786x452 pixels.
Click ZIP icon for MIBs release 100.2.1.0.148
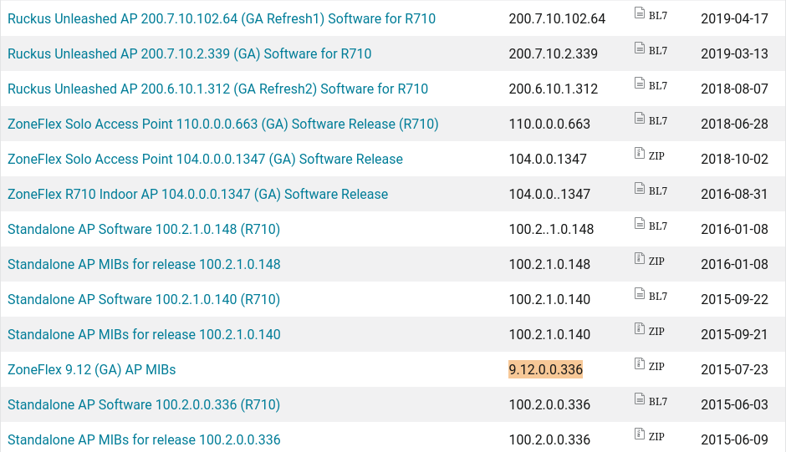pos(639,258)
